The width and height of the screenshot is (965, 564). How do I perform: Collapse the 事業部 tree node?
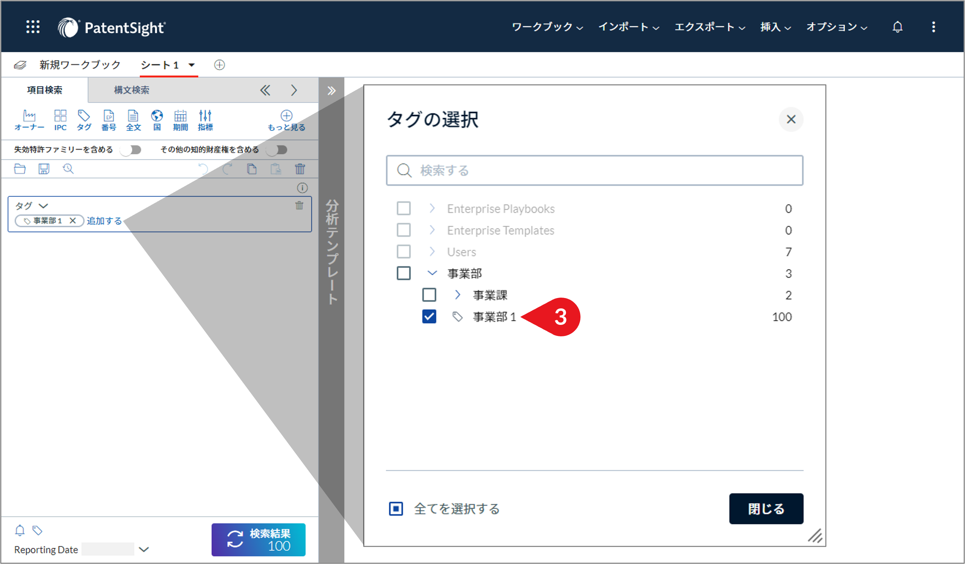(432, 273)
